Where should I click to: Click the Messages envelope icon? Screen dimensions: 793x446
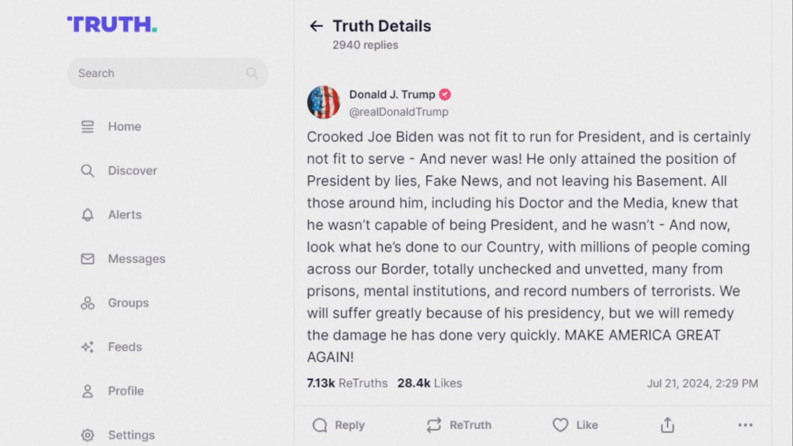[88, 259]
